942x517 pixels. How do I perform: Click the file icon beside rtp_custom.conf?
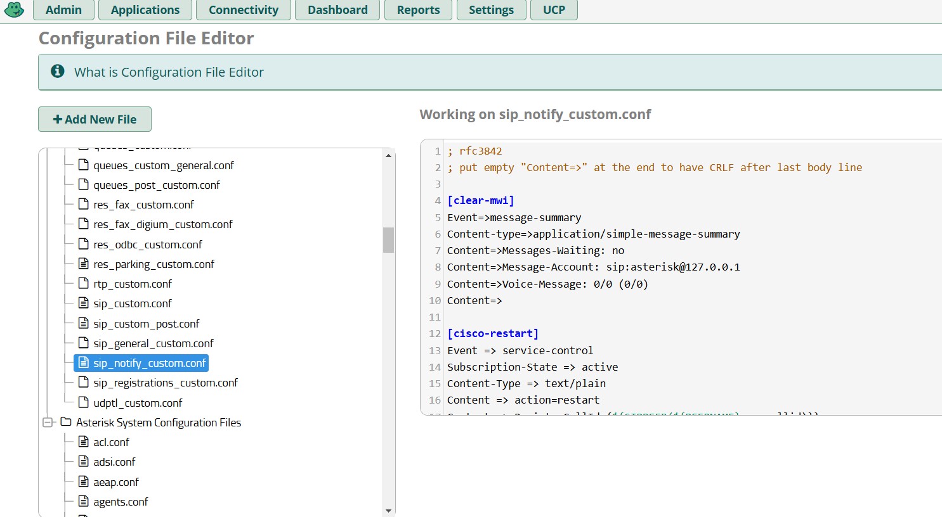pos(83,283)
